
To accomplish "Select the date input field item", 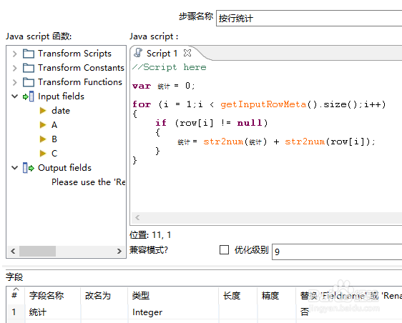I will [x=61, y=111].
